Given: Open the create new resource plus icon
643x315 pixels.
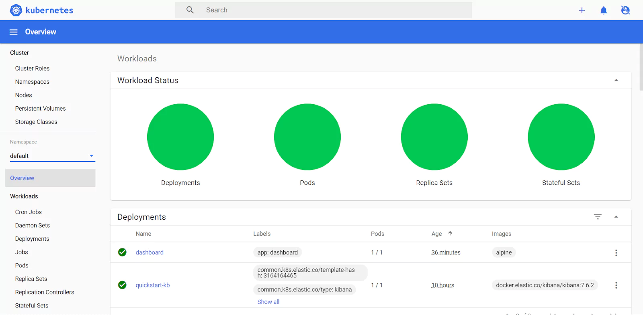Looking at the screenshot, I should [x=582, y=10].
